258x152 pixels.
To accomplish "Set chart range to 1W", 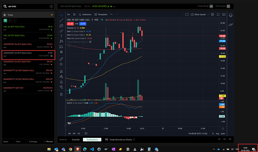I will coord(74,134).
